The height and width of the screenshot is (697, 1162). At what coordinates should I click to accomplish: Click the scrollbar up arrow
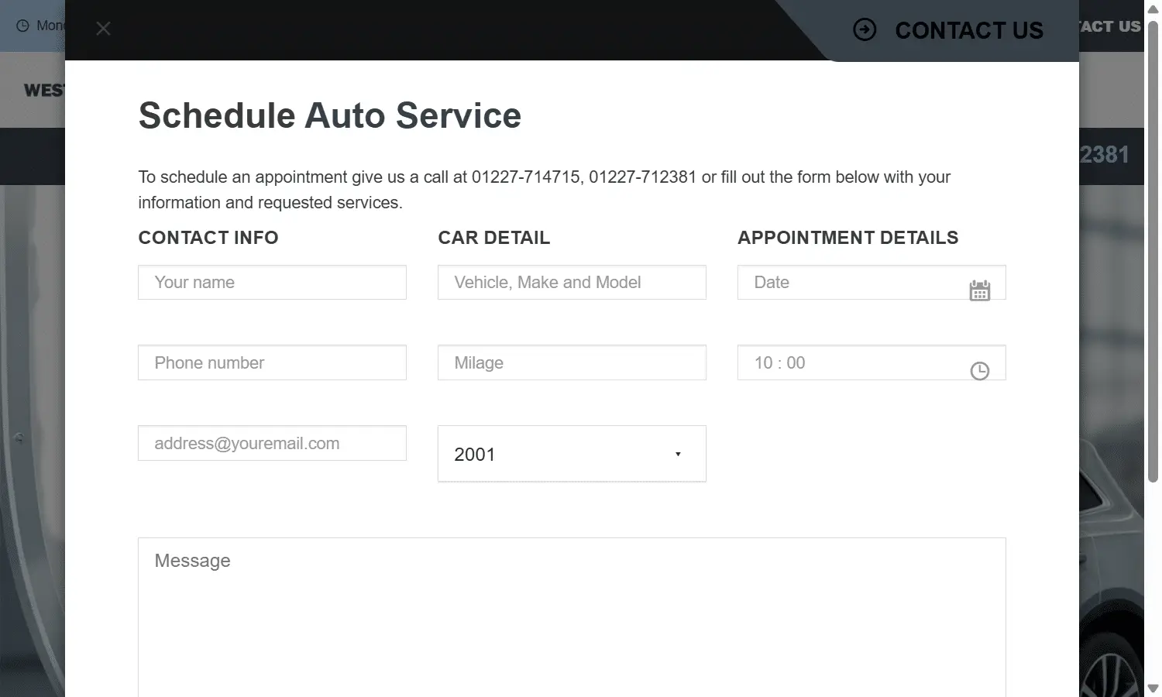pyautogui.click(x=1153, y=9)
